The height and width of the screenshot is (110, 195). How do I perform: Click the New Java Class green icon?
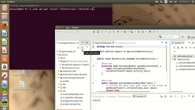click(x=143, y=32)
